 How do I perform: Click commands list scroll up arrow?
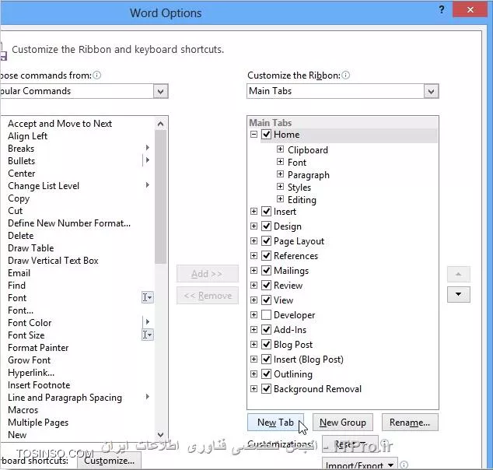point(161,124)
